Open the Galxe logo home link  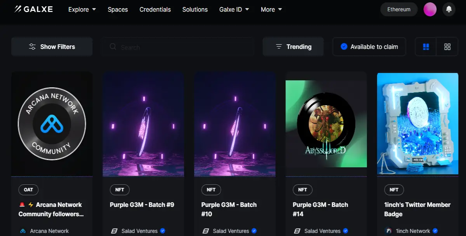coord(33,9)
